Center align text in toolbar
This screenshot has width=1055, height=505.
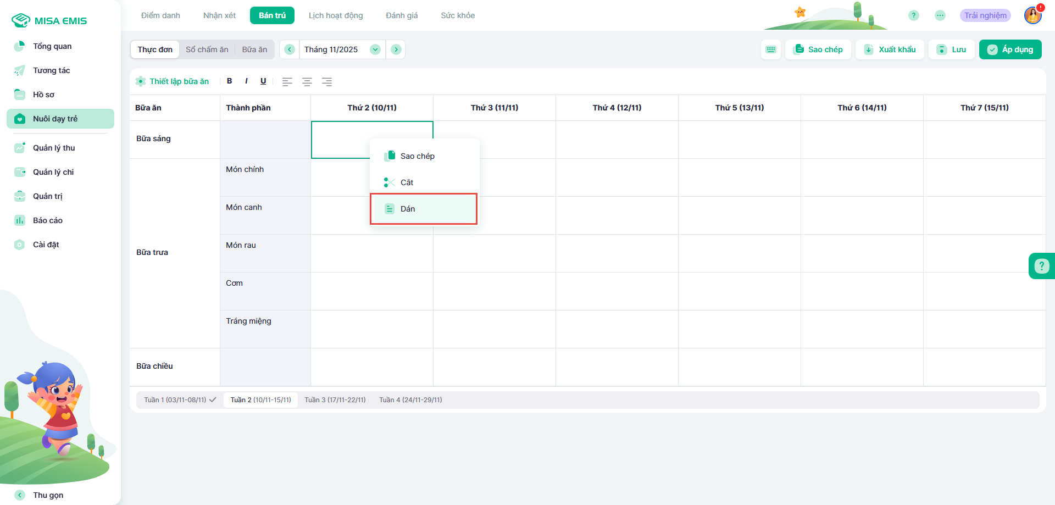coord(307,82)
